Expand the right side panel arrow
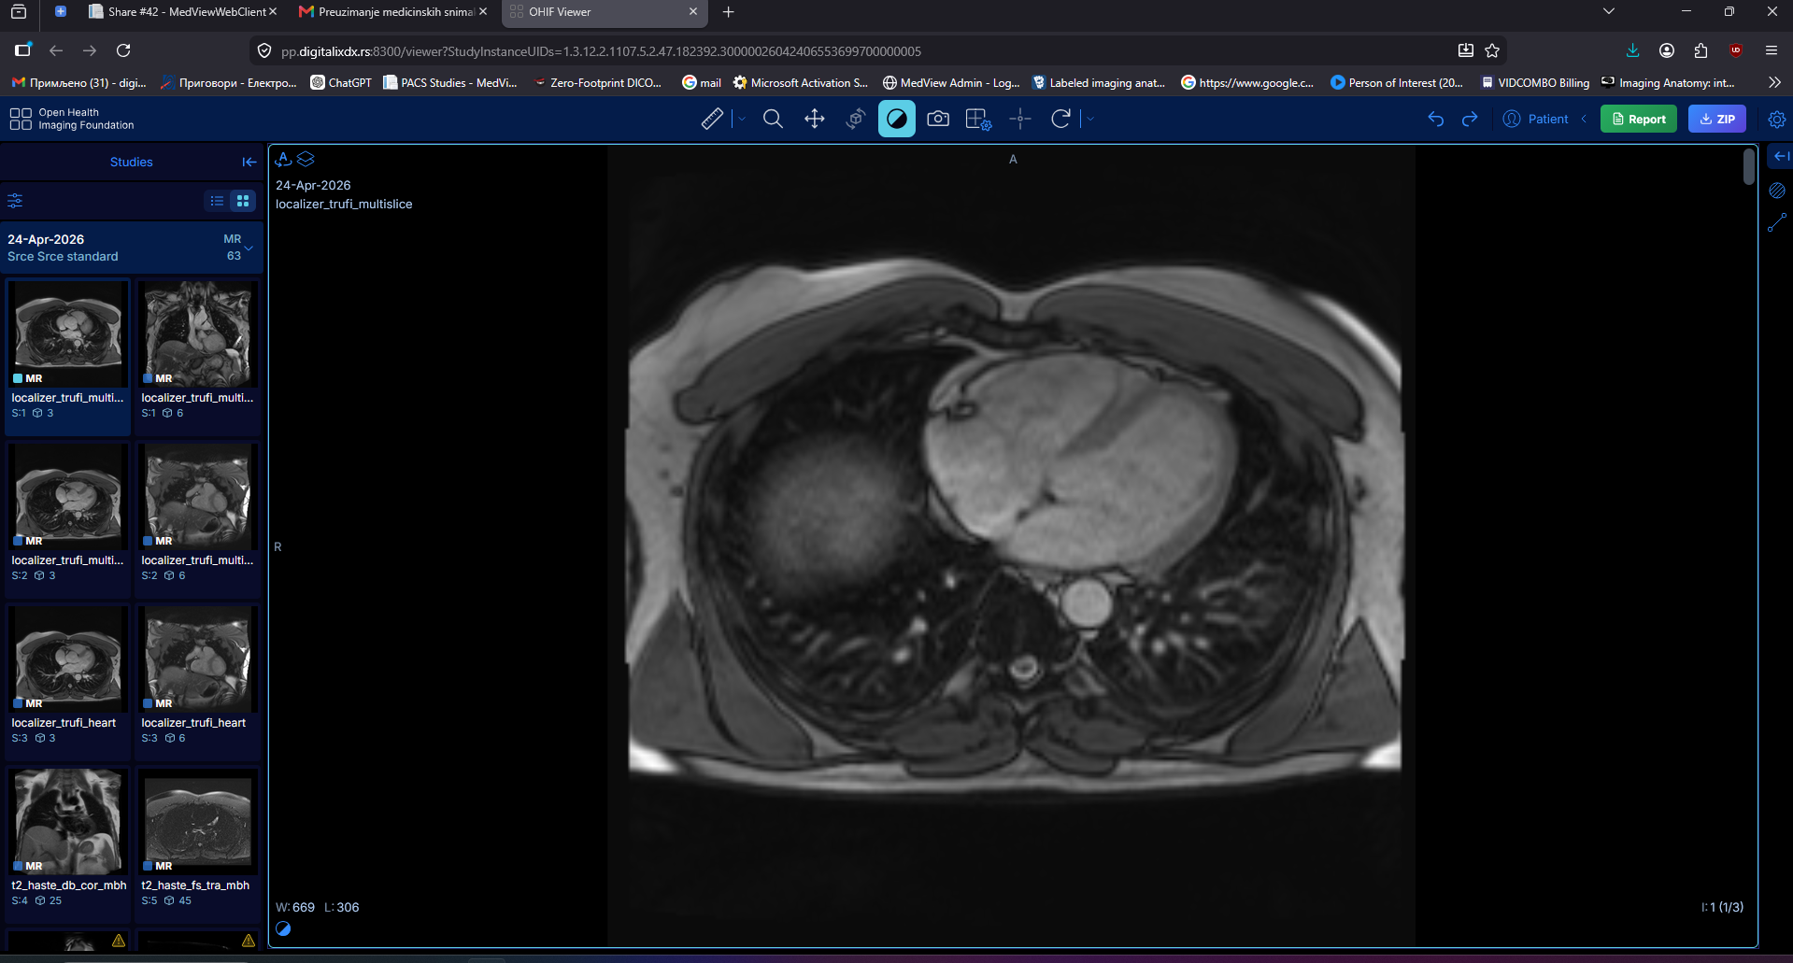Viewport: 1793px width, 963px height. pyautogui.click(x=1781, y=156)
